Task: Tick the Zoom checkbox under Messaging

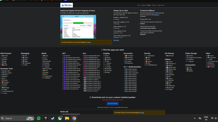Action: (22, 56)
